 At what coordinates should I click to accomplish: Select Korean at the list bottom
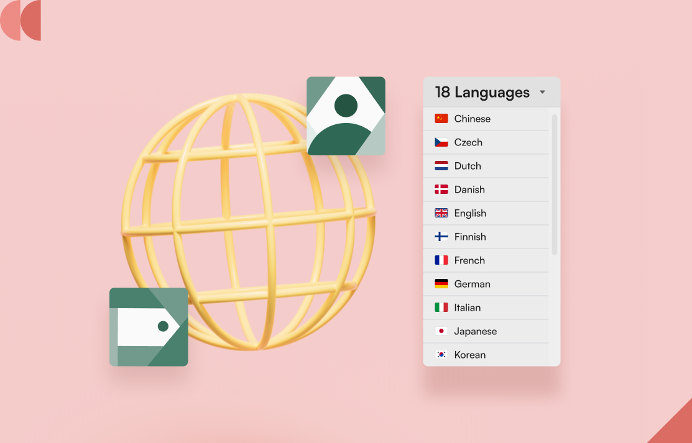[x=469, y=355]
